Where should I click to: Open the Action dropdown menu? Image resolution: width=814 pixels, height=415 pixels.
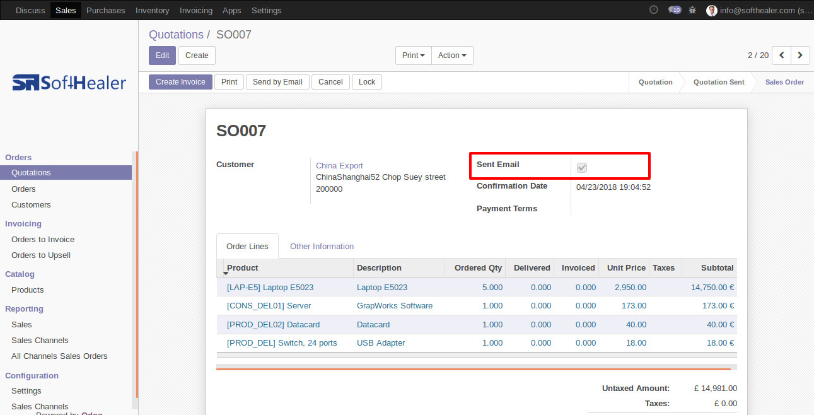coord(452,56)
